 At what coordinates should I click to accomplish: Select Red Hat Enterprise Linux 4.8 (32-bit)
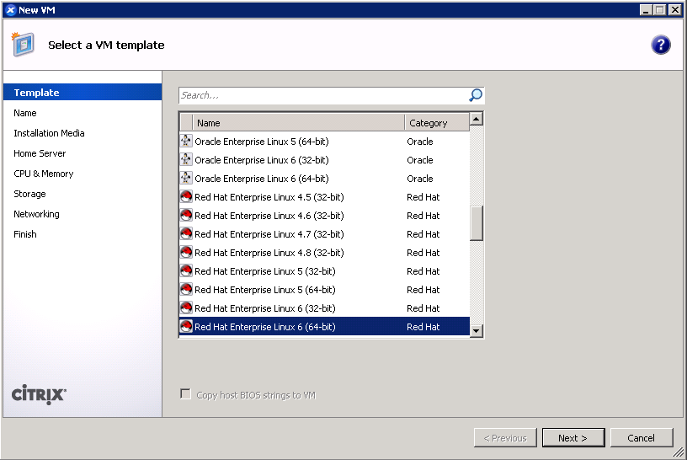(x=325, y=252)
